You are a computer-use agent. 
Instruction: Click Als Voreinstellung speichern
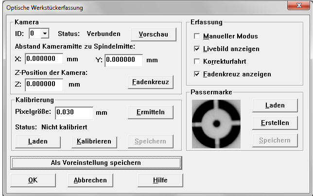96,162
